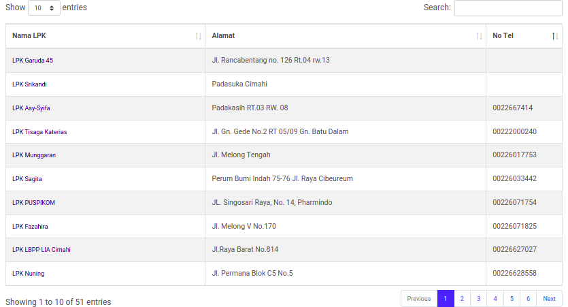Sort table by Nama LPK arrows icon
Image resolution: width=568 pixels, height=307 pixels.
click(198, 36)
